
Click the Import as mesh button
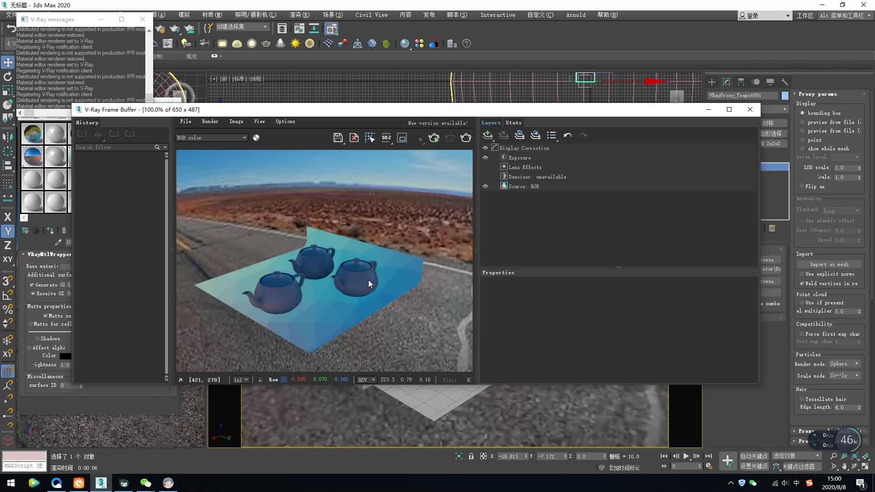829,264
